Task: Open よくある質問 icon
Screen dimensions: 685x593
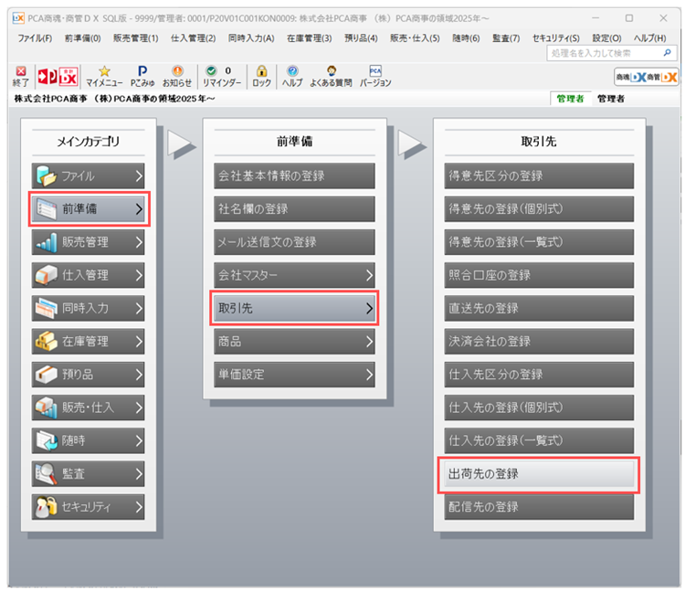Action: pyautogui.click(x=330, y=75)
